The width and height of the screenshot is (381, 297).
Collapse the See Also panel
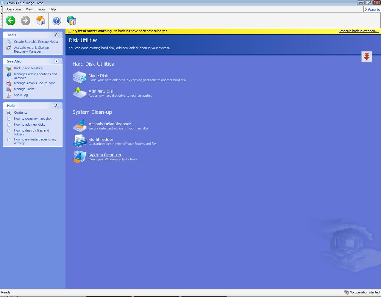[56, 61]
